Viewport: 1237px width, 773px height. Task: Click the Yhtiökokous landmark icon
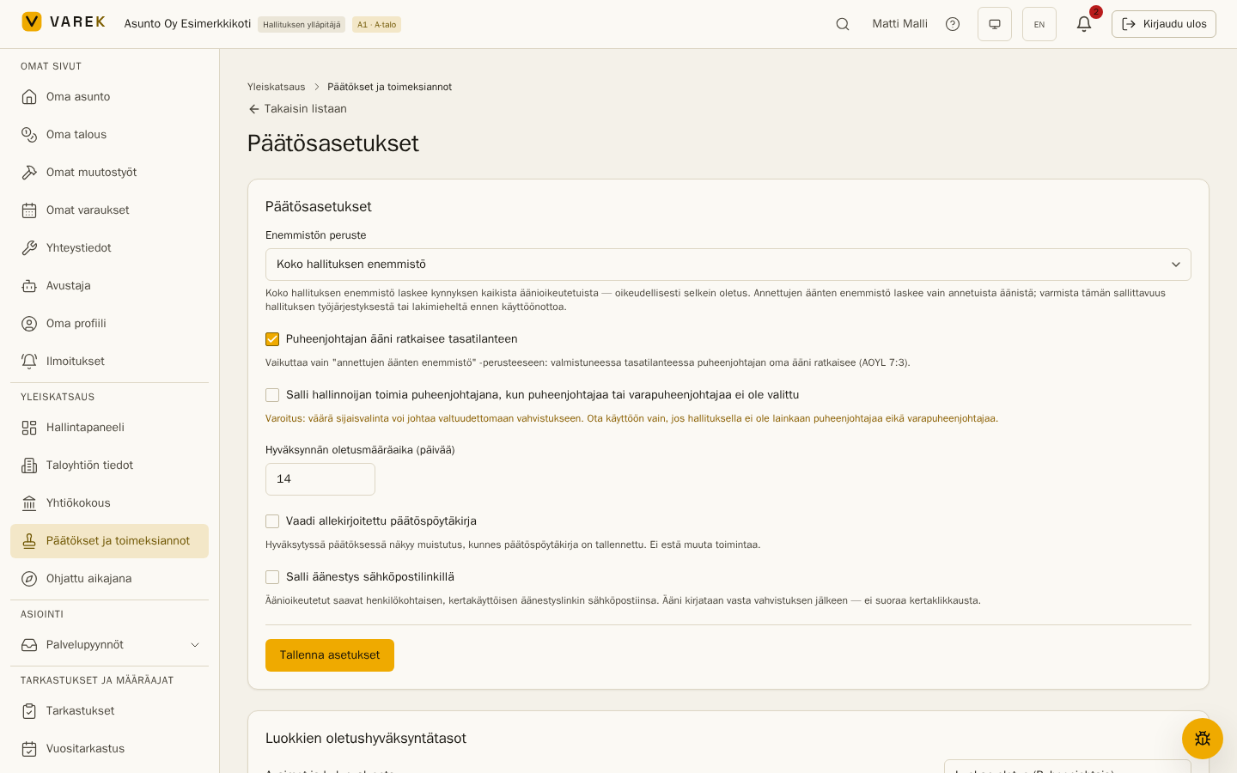pyautogui.click(x=29, y=503)
